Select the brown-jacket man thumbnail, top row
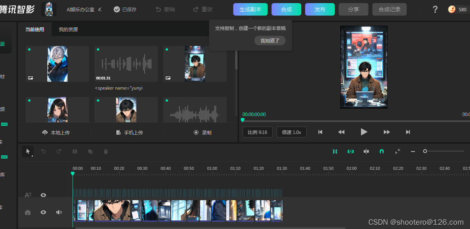The width and height of the screenshot is (470, 229). [x=195, y=64]
